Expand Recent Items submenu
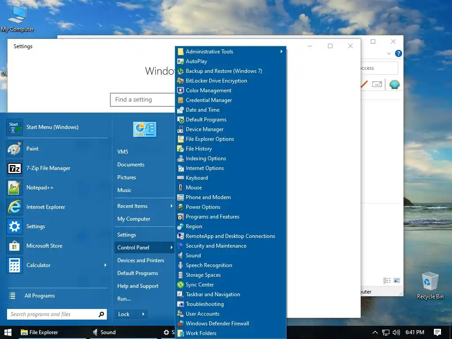This screenshot has width=452, height=339. click(x=144, y=206)
